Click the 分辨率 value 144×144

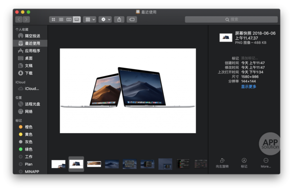249,81
